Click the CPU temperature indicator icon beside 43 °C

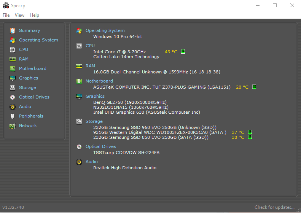coord(183,51)
